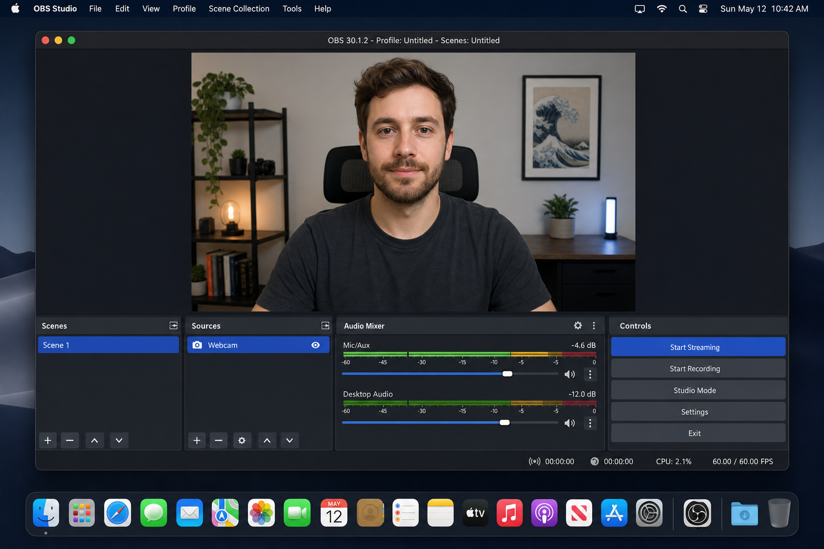Add a new scene with plus button
This screenshot has width=824, height=549.
pos(48,440)
